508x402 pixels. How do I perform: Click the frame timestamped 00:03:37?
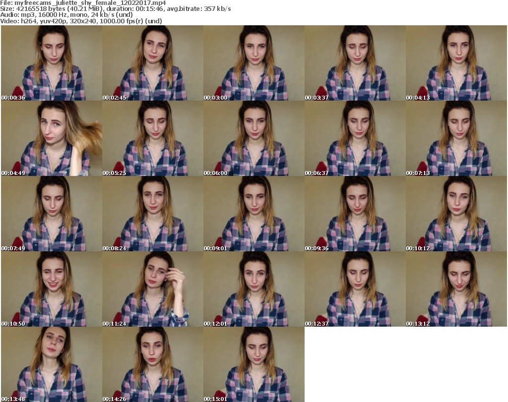coord(355,63)
